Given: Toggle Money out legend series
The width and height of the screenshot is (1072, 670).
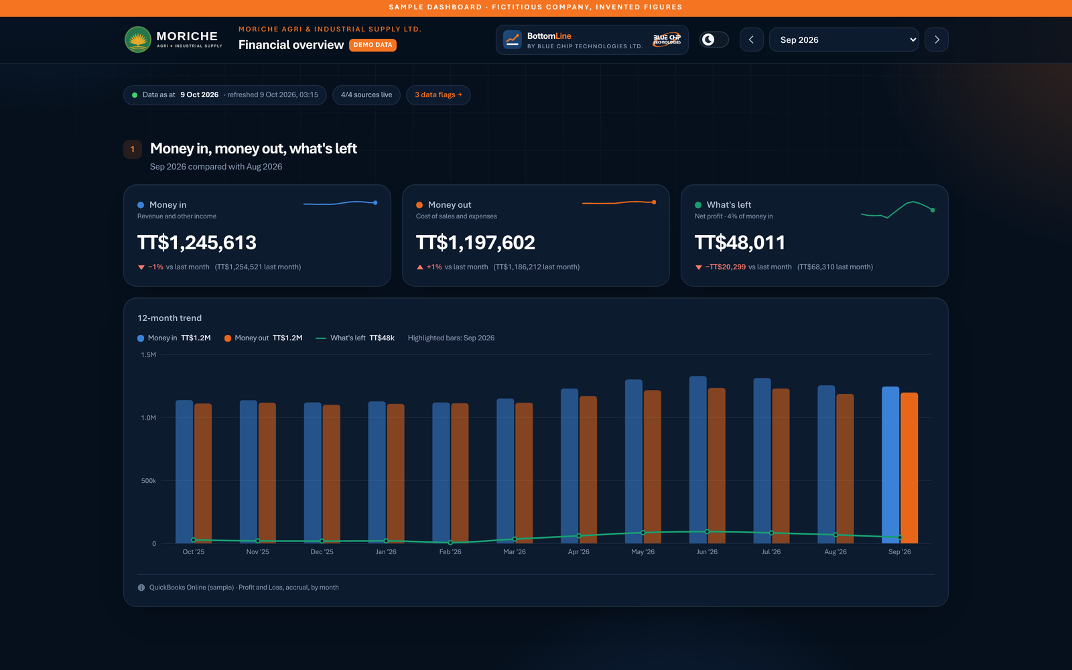Looking at the screenshot, I should point(263,338).
